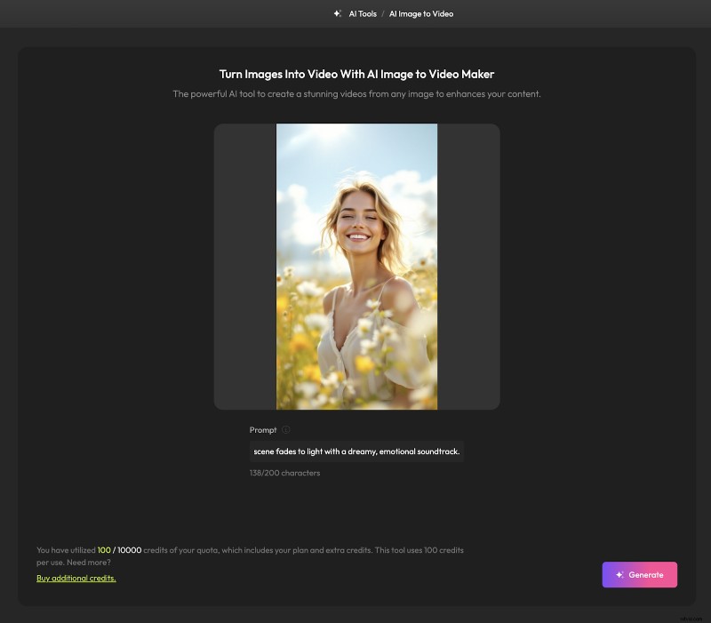Click the sparkle icon inside the Generate button
Viewport: 711px width, 623px height.
[620, 574]
